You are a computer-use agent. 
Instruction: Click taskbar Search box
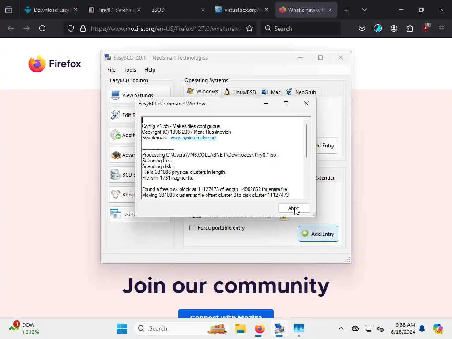coord(181,328)
